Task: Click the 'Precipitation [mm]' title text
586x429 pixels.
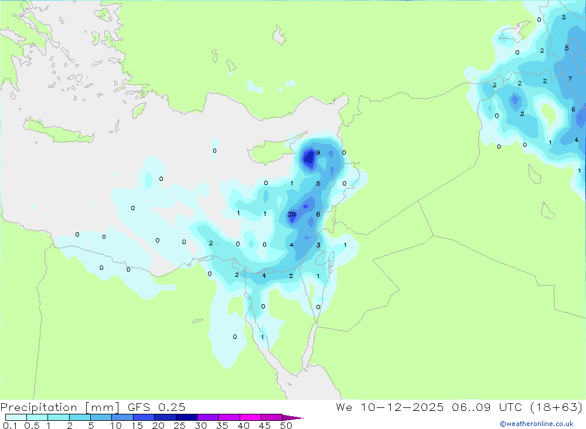Action: pyautogui.click(x=60, y=407)
